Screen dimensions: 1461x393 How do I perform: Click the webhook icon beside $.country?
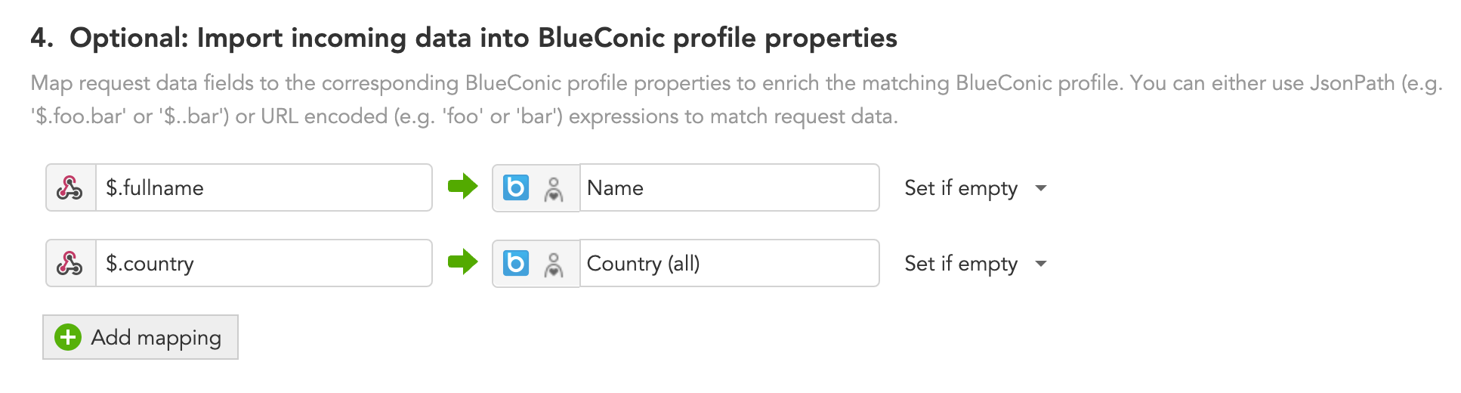tap(70, 263)
